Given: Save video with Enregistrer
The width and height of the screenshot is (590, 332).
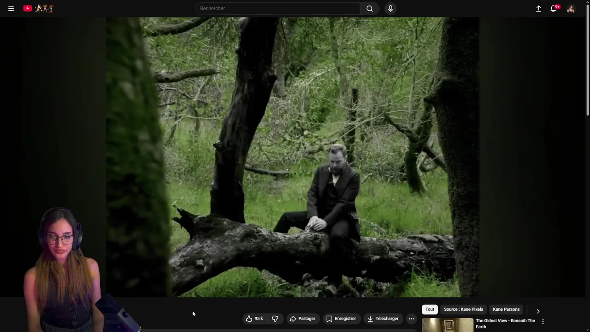Looking at the screenshot, I should pyautogui.click(x=341, y=319).
